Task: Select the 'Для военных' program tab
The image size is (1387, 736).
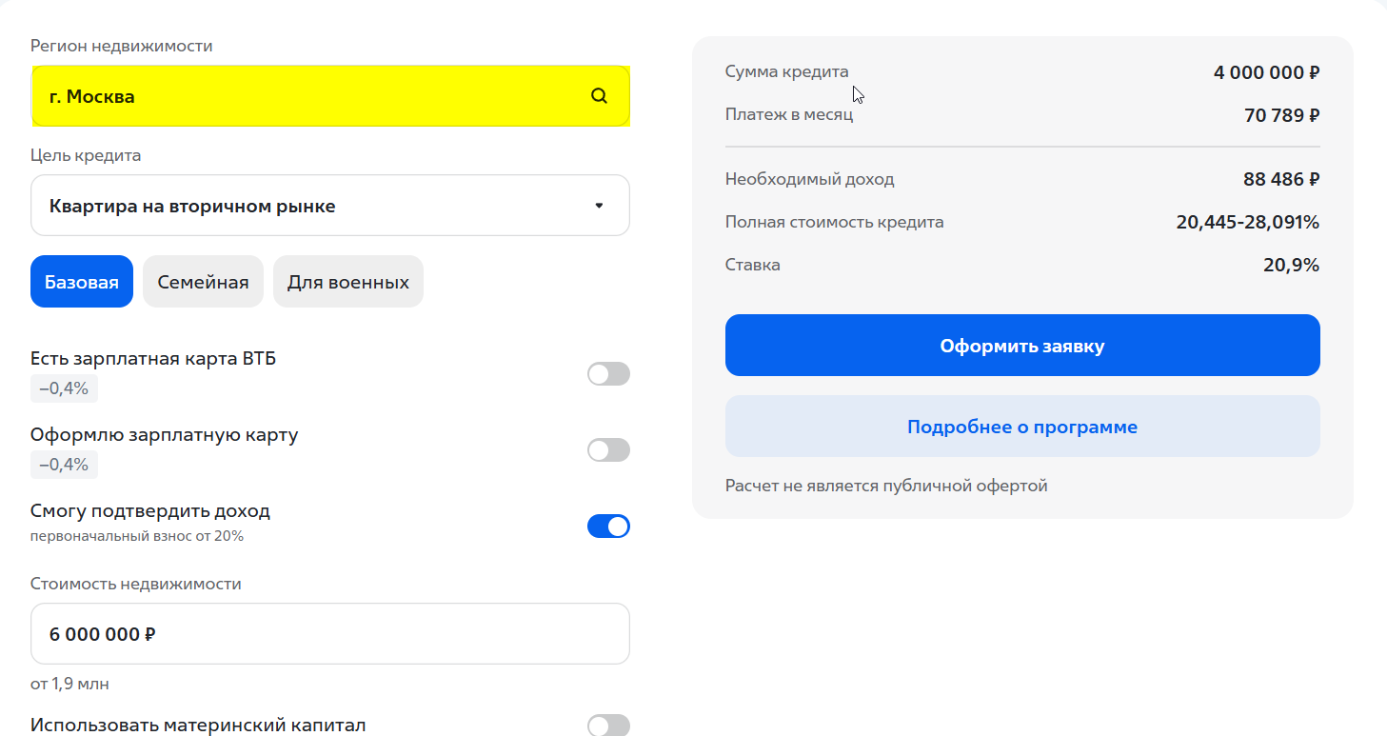Action: pos(347,281)
